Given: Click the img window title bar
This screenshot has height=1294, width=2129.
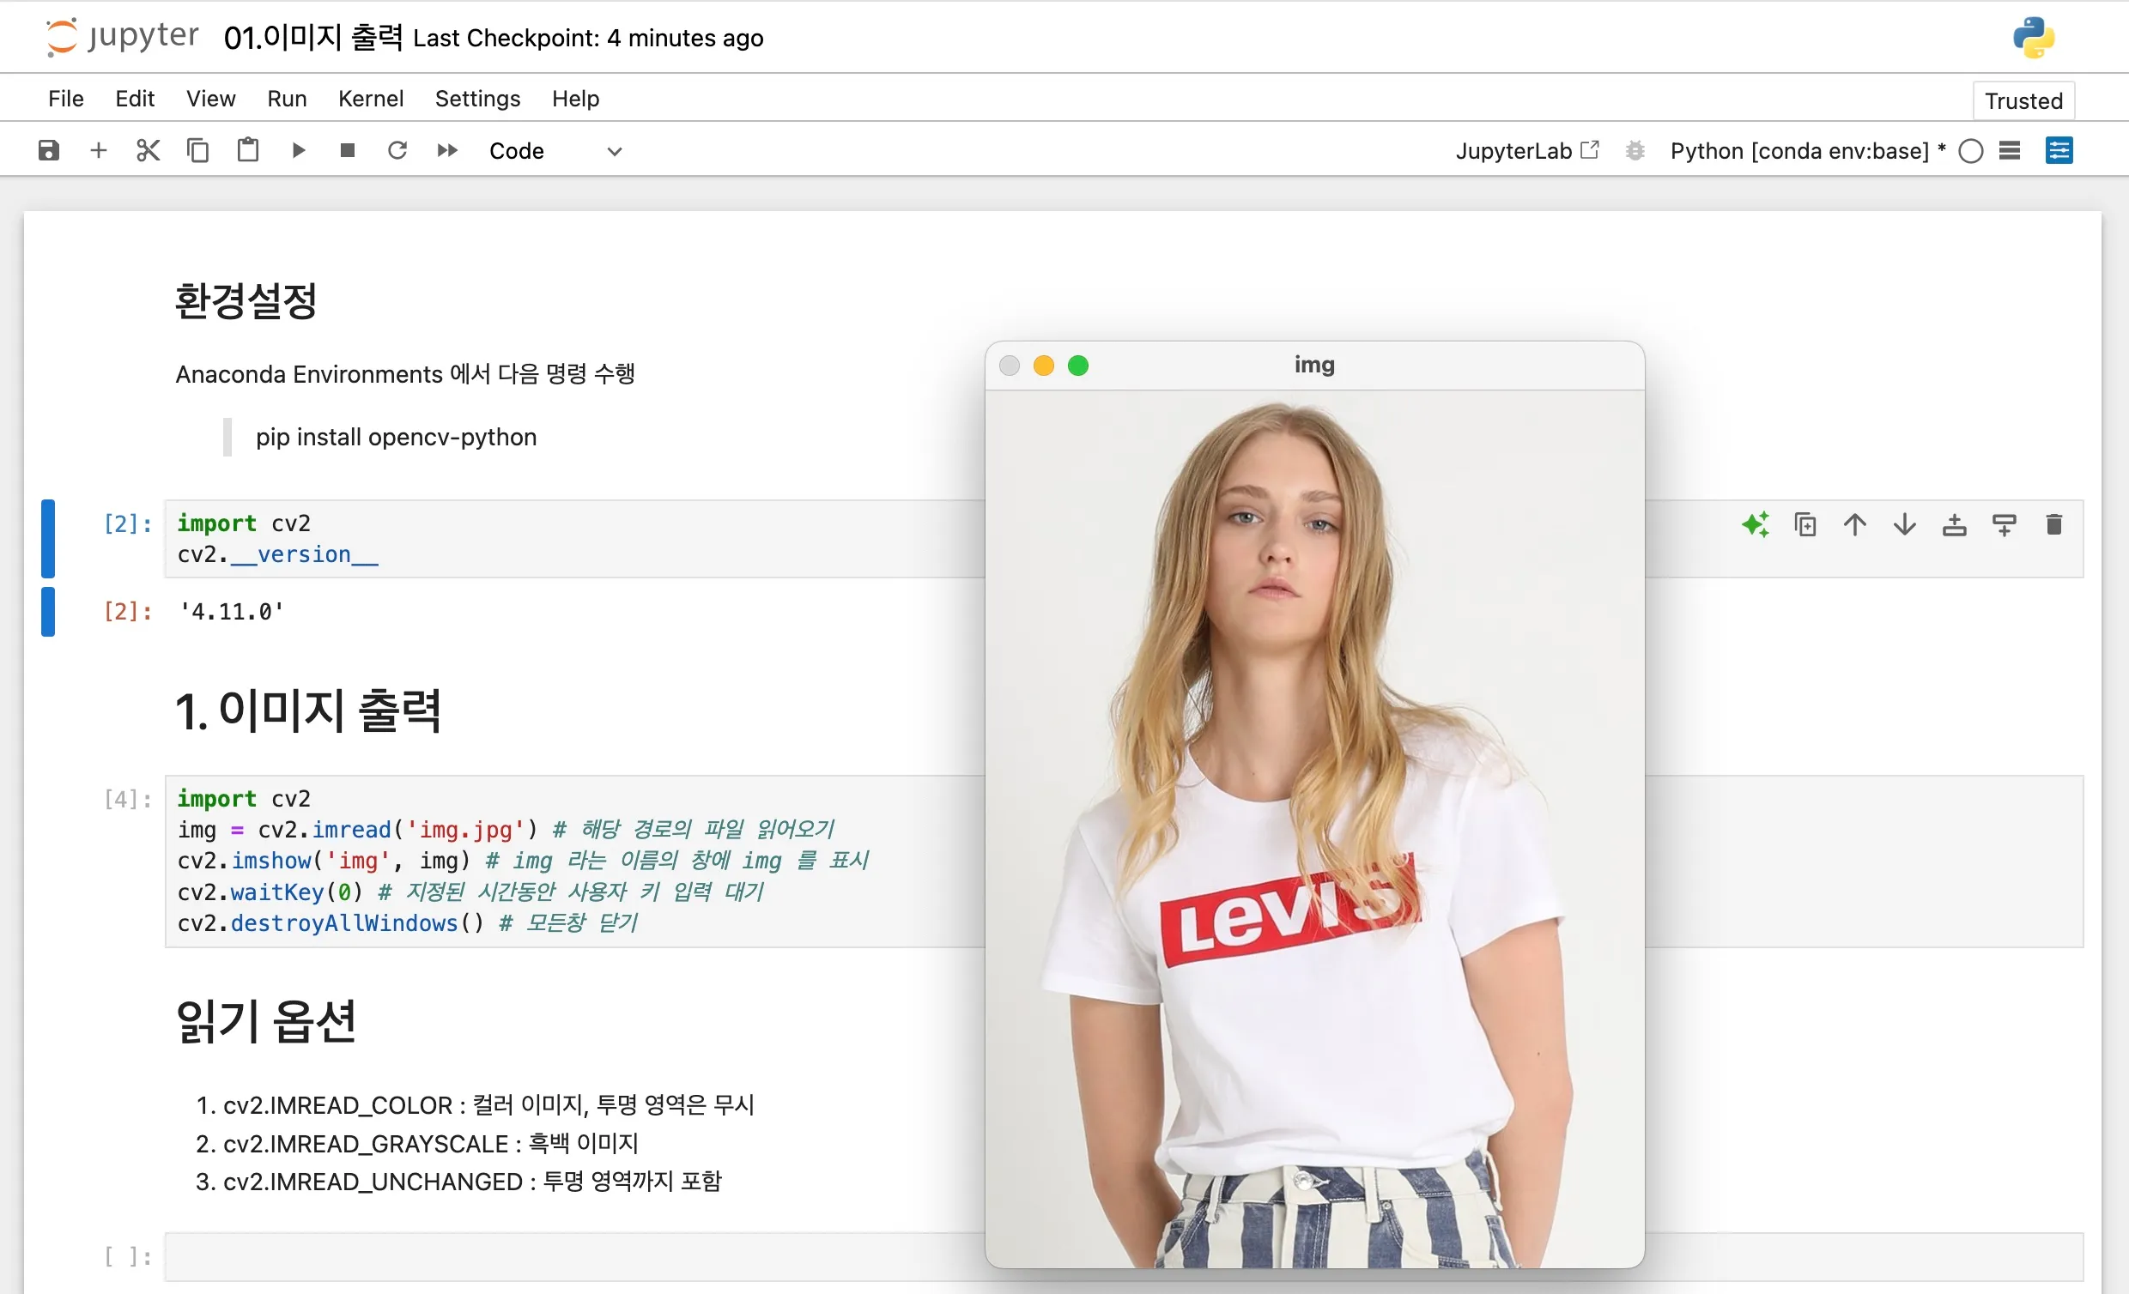Looking at the screenshot, I should 1314,366.
